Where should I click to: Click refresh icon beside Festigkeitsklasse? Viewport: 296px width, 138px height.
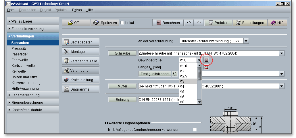point(174,74)
